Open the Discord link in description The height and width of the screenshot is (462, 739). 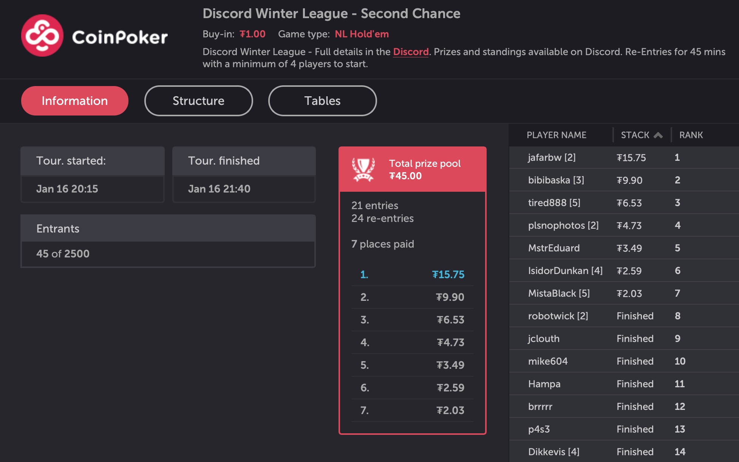coord(411,52)
